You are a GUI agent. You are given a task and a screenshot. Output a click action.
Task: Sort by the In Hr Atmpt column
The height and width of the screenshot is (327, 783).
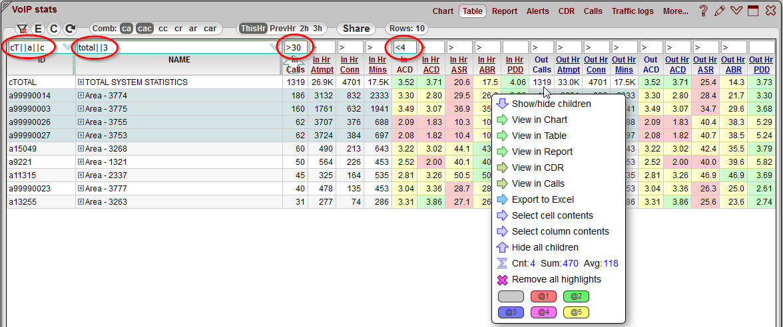coord(322,64)
